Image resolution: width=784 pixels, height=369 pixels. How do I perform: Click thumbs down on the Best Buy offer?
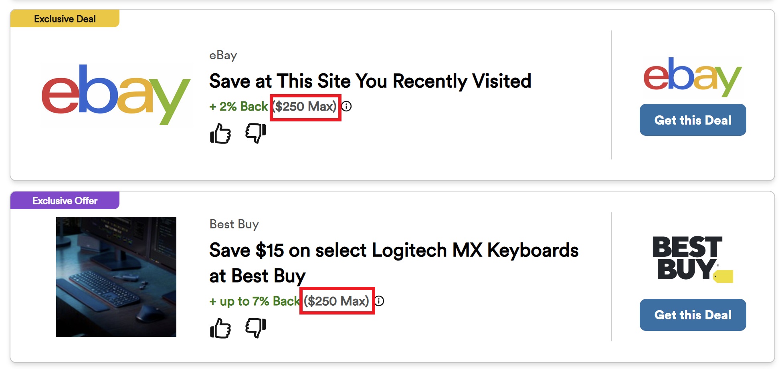tap(256, 328)
